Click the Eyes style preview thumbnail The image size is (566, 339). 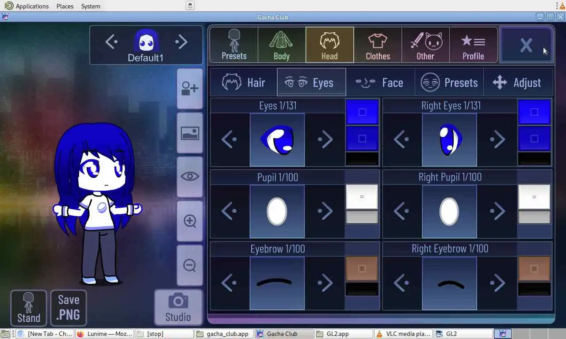[277, 139]
